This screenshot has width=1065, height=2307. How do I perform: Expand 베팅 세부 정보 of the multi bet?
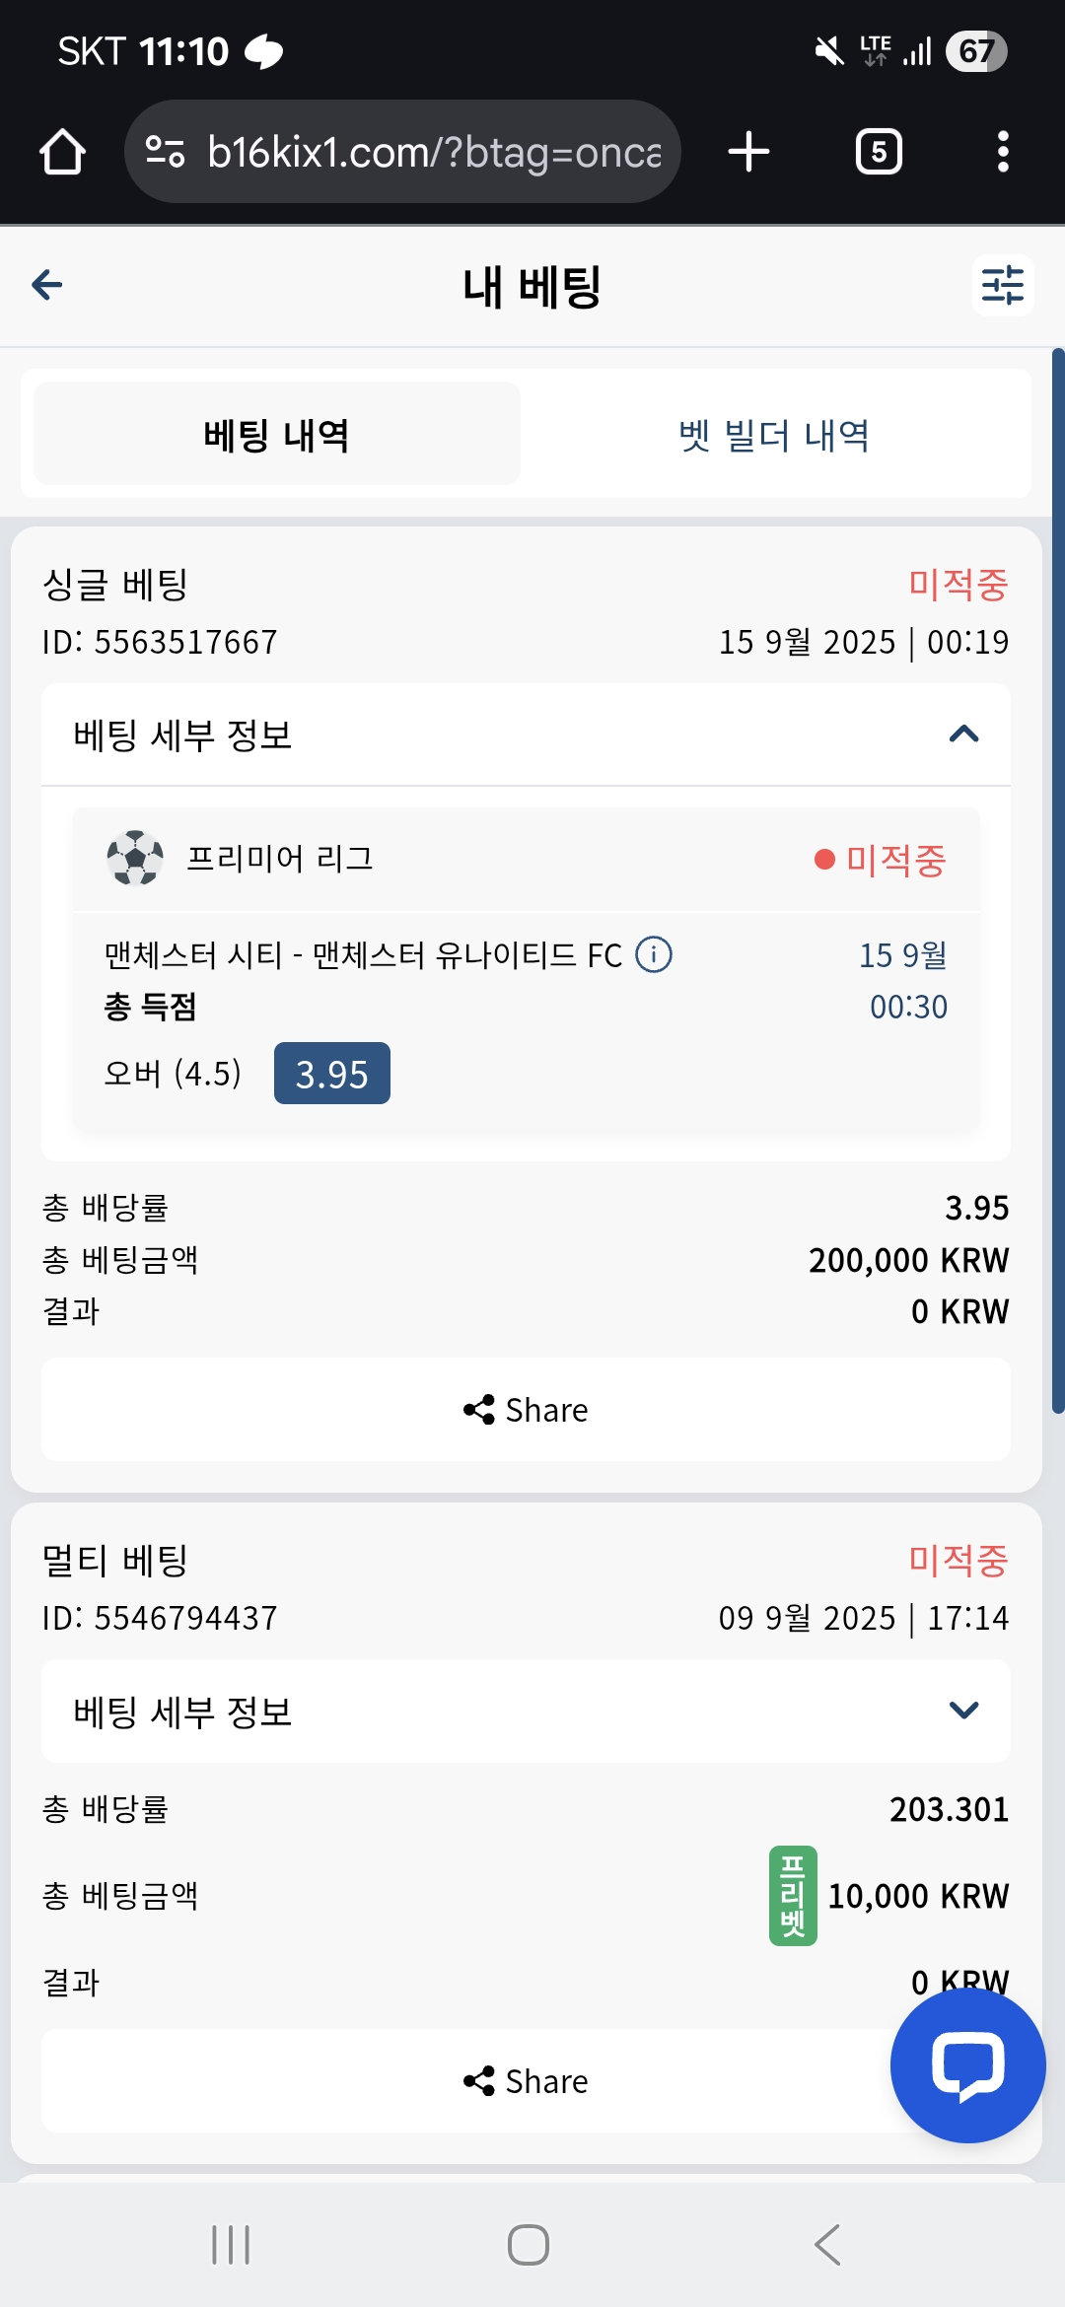point(526,1711)
